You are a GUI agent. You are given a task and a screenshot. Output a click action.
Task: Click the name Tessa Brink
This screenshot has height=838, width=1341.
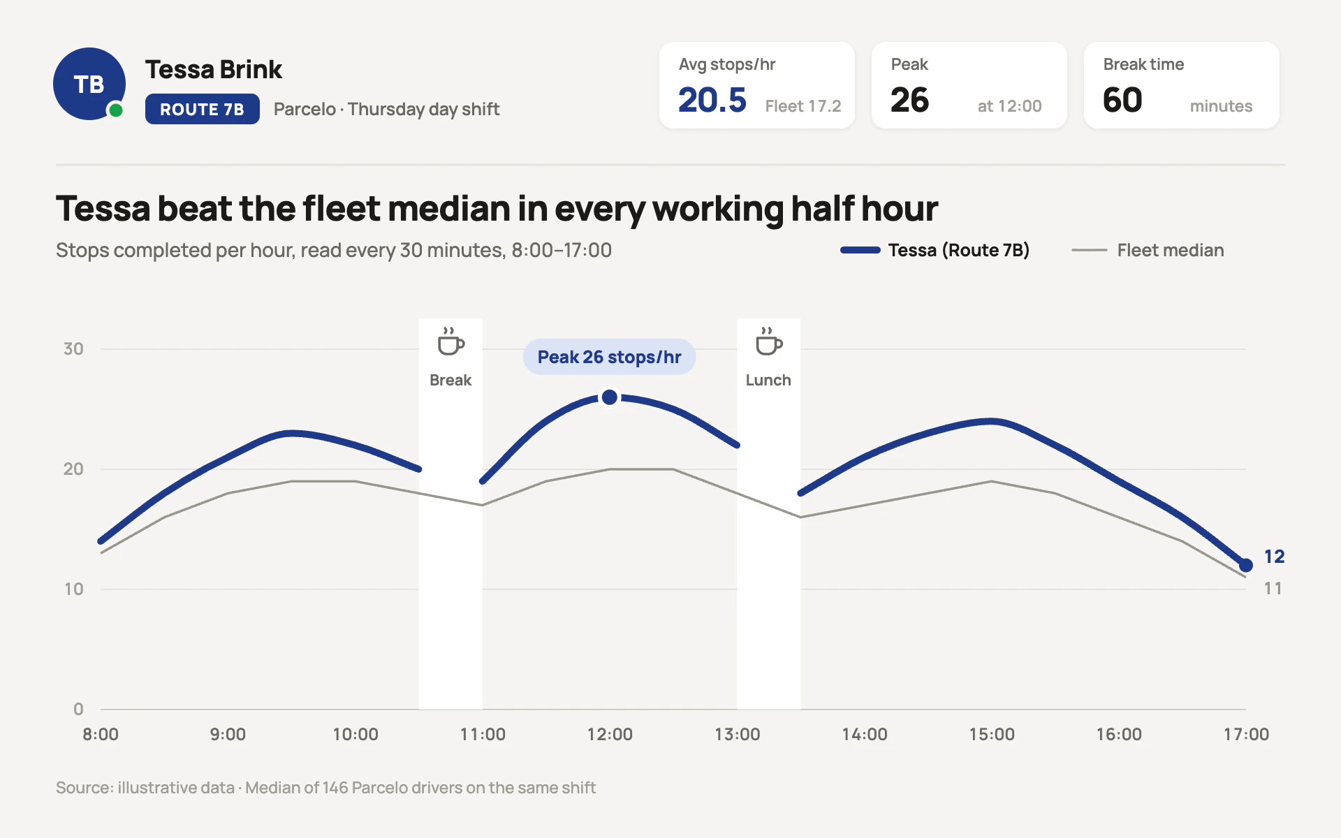click(x=214, y=70)
